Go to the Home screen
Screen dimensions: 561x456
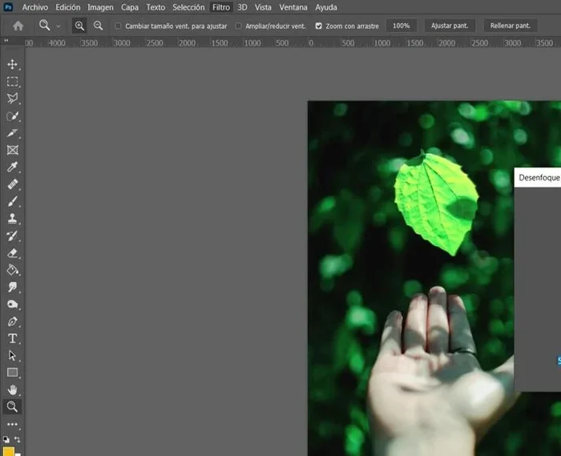[18, 26]
